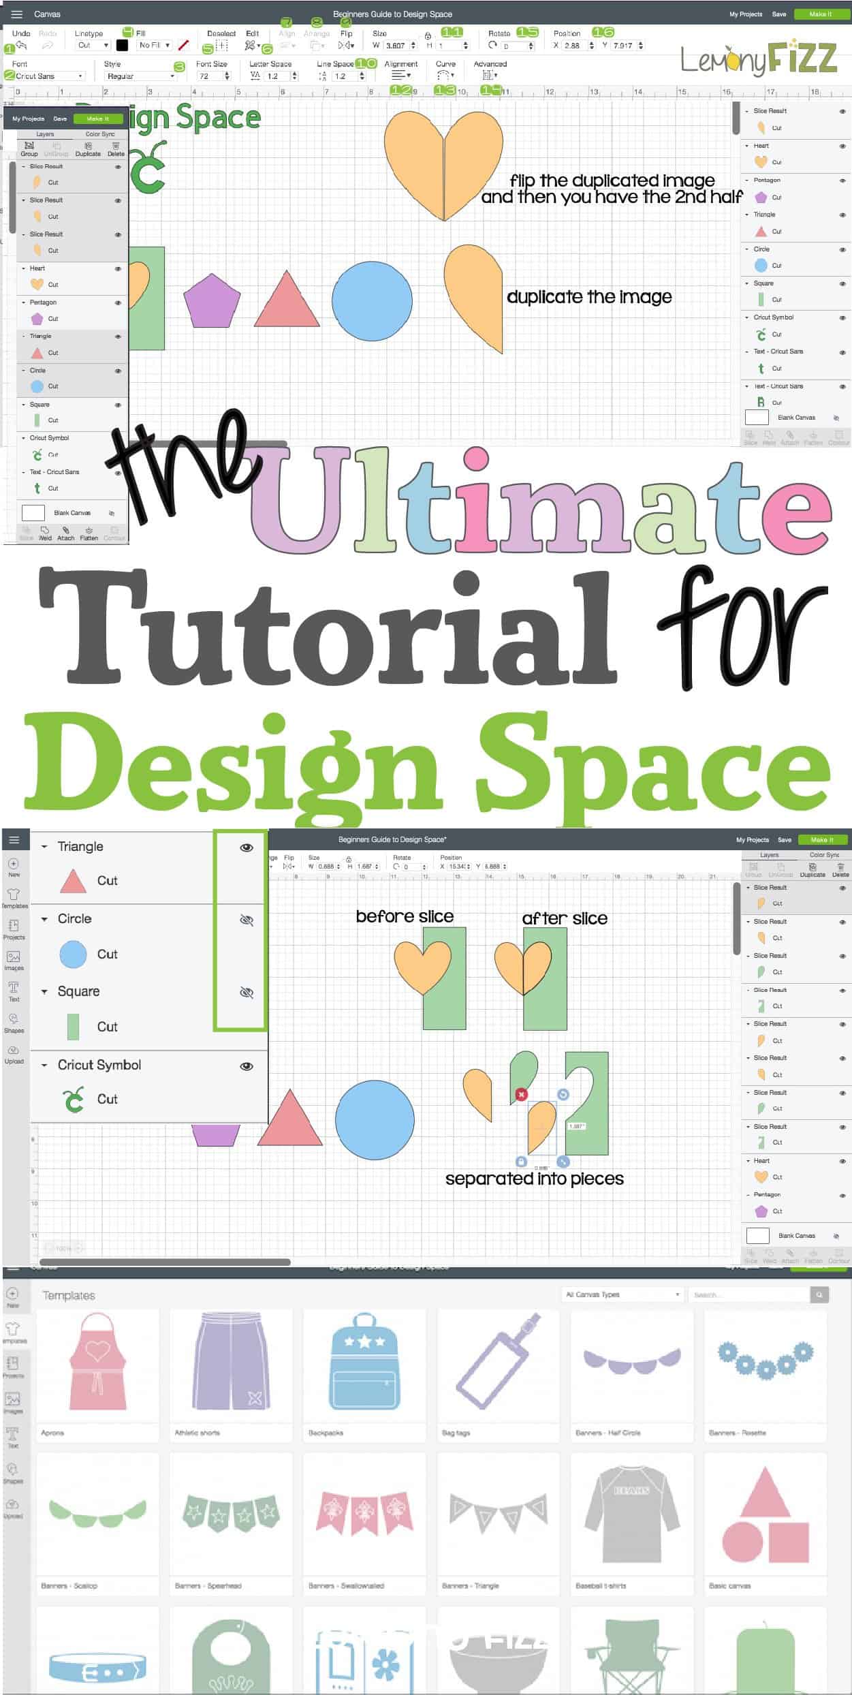Click the Font Size input field

(208, 76)
